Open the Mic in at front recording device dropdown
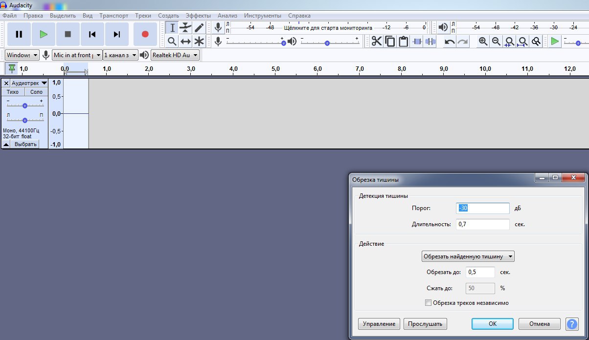Image resolution: width=589 pixels, height=340 pixels. pyautogui.click(x=77, y=55)
